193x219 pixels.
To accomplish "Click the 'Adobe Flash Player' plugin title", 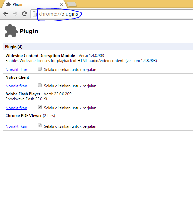I will pyautogui.click(x=23, y=94).
